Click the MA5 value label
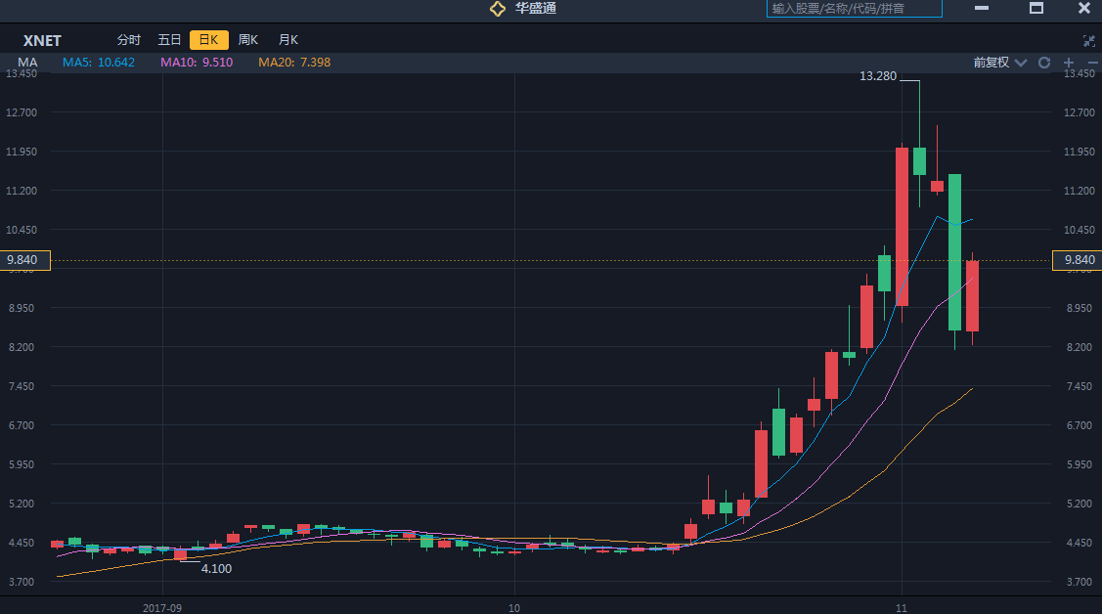 click(99, 63)
